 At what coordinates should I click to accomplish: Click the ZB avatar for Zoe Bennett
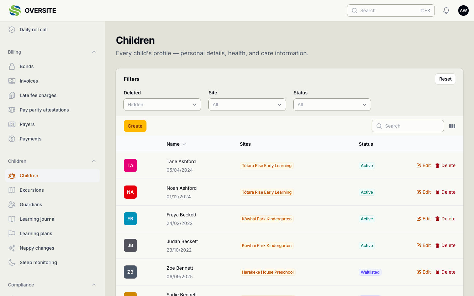click(x=130, y=272)
